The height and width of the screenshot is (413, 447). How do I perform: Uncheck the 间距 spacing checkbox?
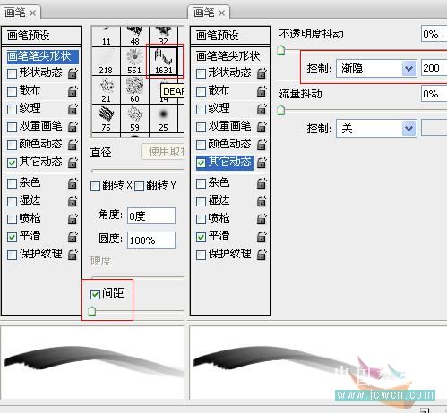coord(95,294)
